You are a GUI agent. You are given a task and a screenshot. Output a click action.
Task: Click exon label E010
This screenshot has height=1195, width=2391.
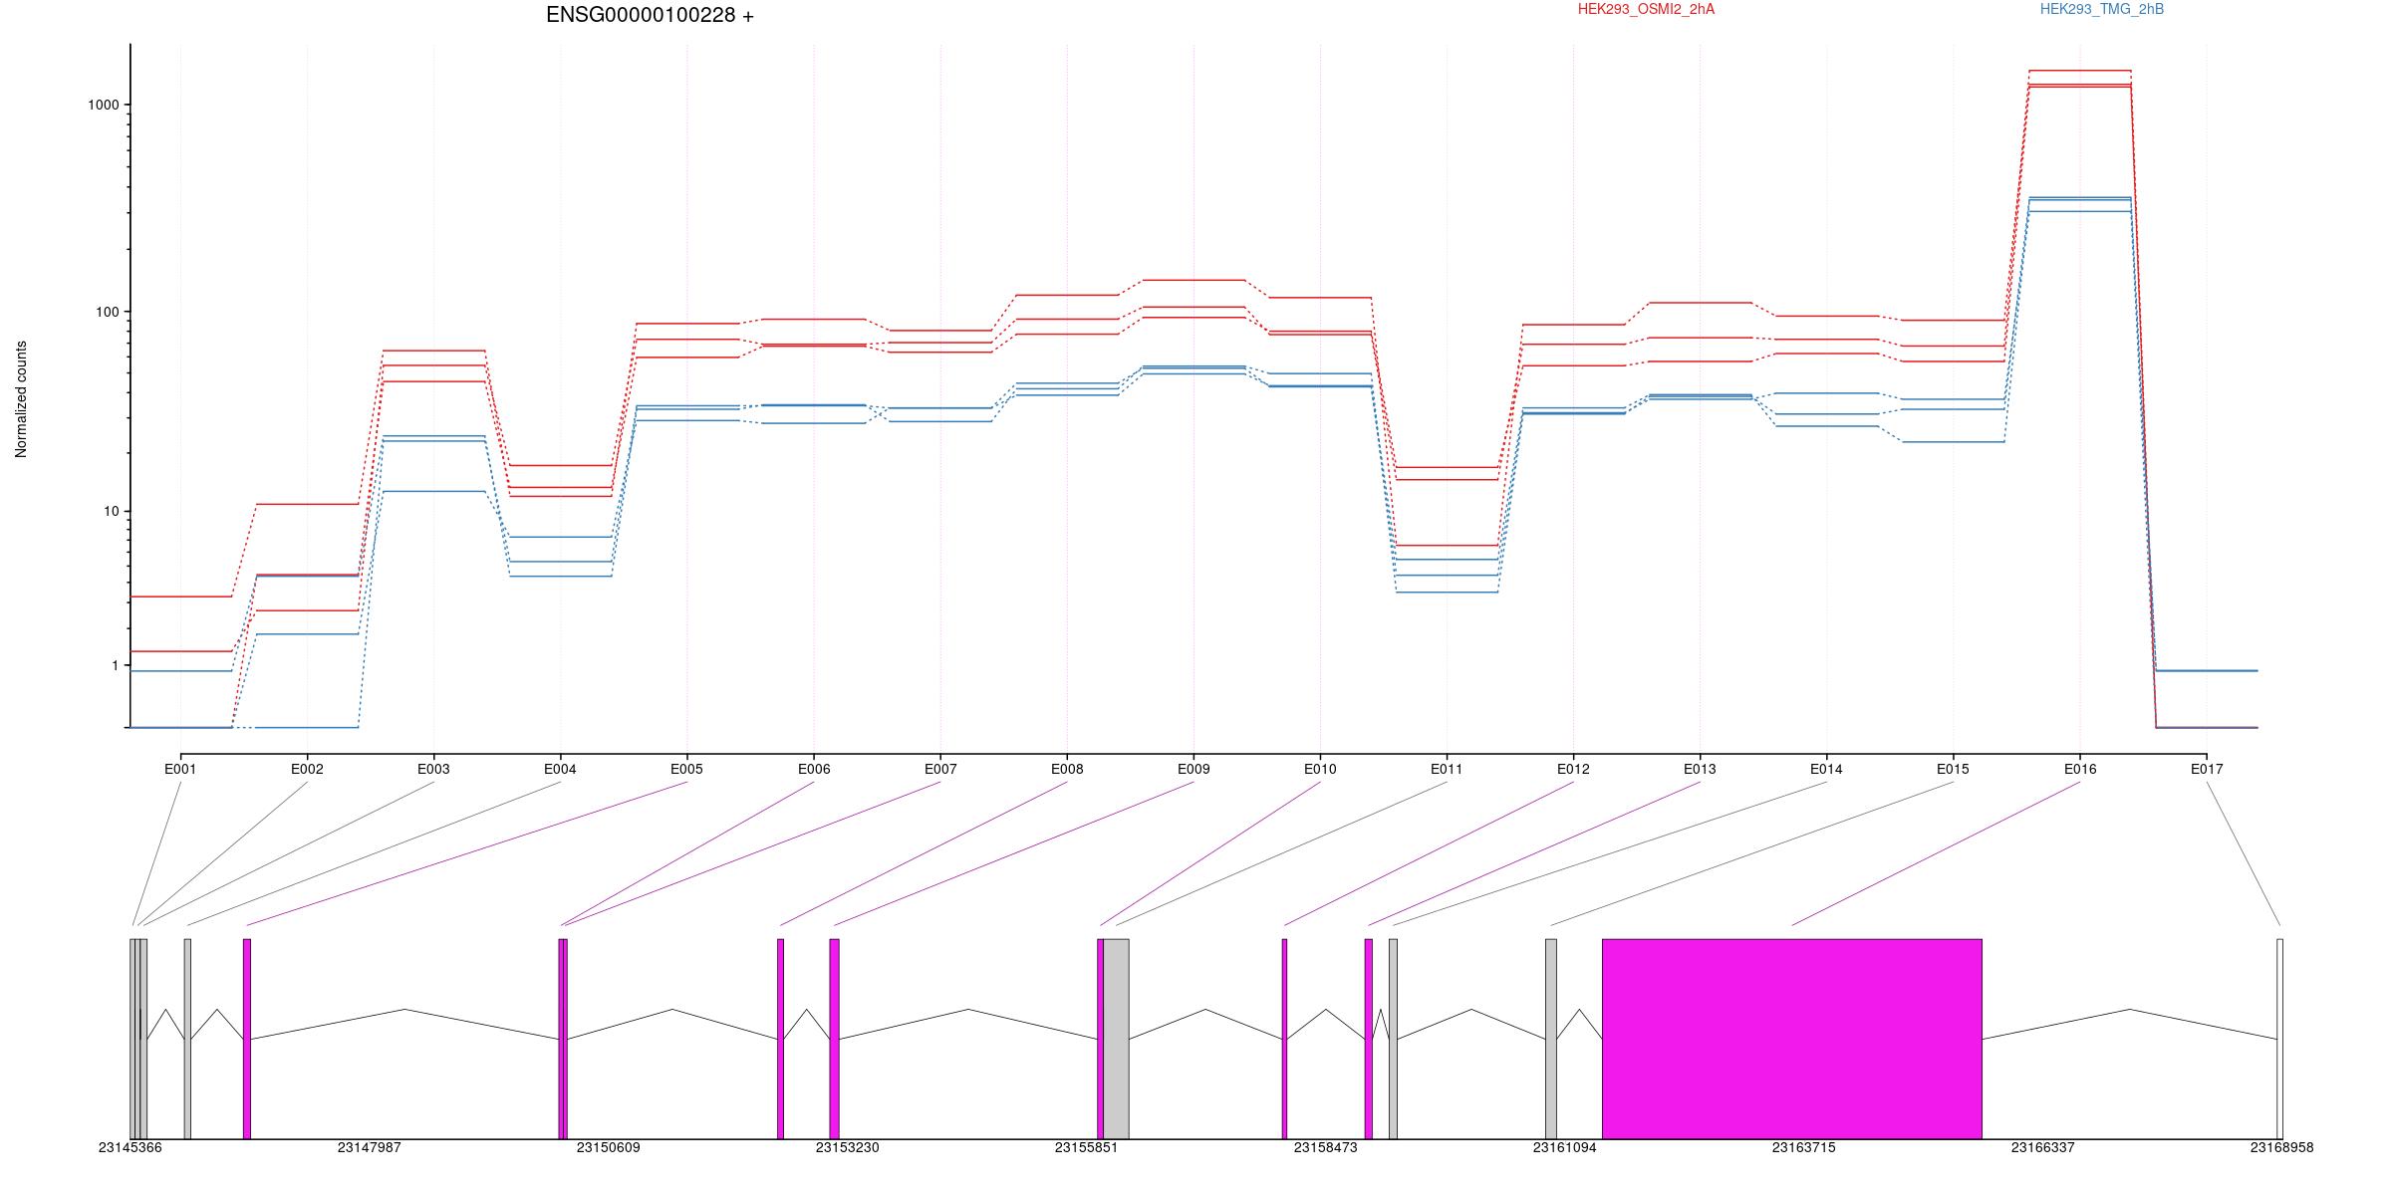tap(1320, 769)
